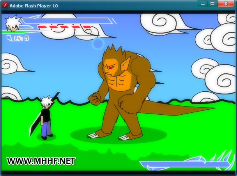Image resolution: width=237 pixels, height=176 pixels.
Task: Click the white-haired hero portrait in HUD
Action: click(13, 23)
